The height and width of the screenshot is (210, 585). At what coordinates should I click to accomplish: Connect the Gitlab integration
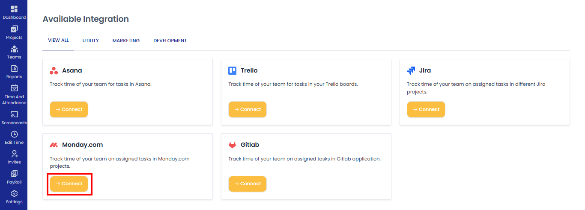click(x=248, y=184)
